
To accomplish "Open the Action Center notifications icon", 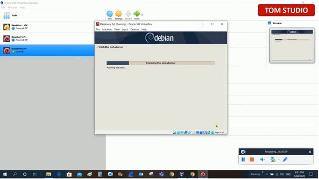I will click(311, 175).
